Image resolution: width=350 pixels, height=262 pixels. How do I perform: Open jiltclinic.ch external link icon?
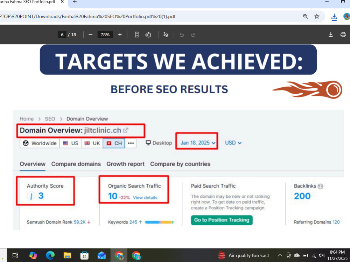[x=126, y=130]
